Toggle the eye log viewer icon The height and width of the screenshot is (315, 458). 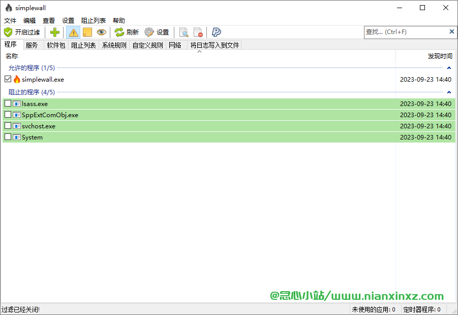click(x=101, y=32)
